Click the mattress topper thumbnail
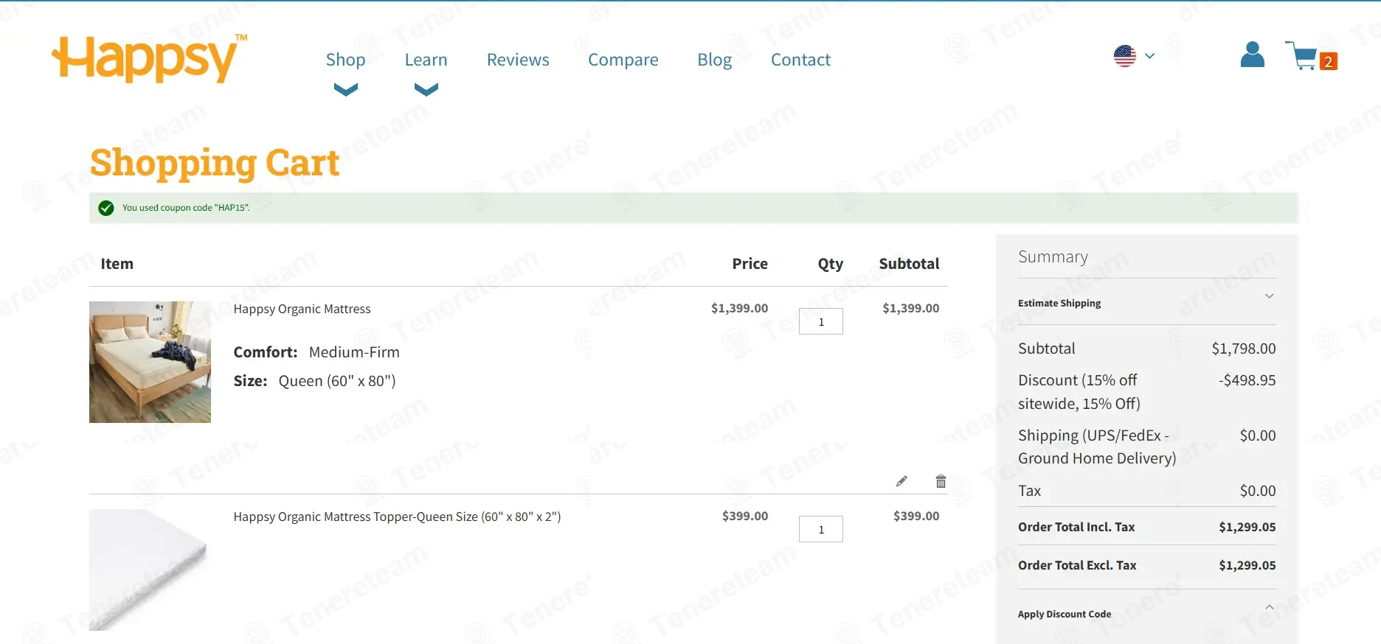The image size is (1381, 644). (150, 570)
